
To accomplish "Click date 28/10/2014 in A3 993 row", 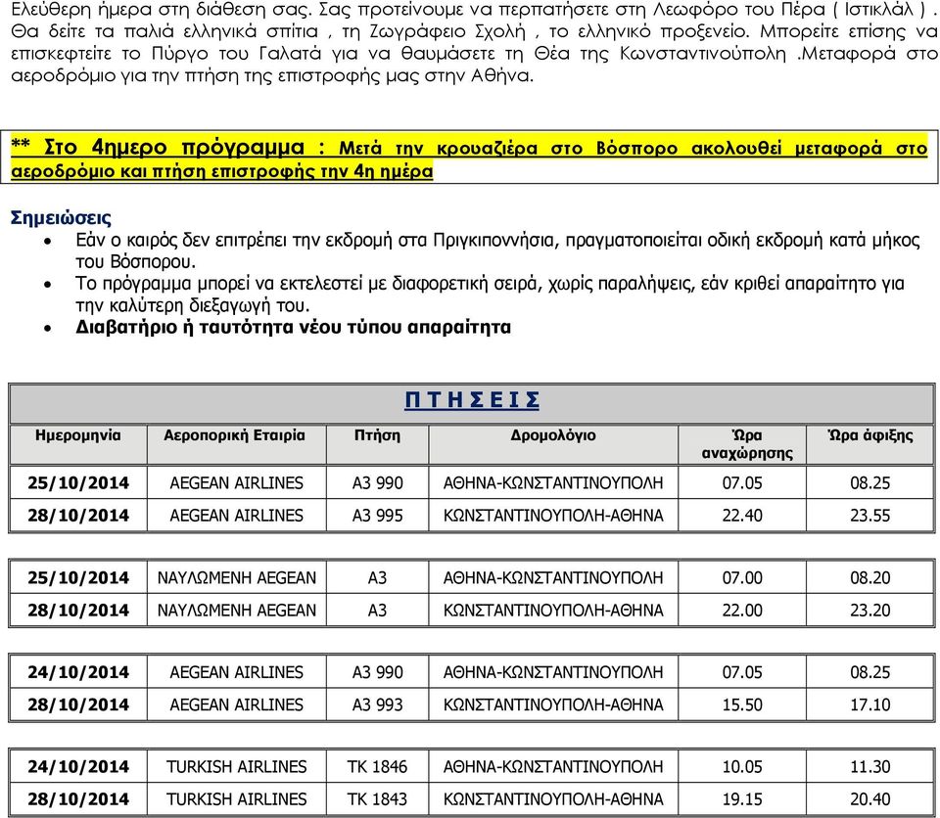I will [78, 704].
